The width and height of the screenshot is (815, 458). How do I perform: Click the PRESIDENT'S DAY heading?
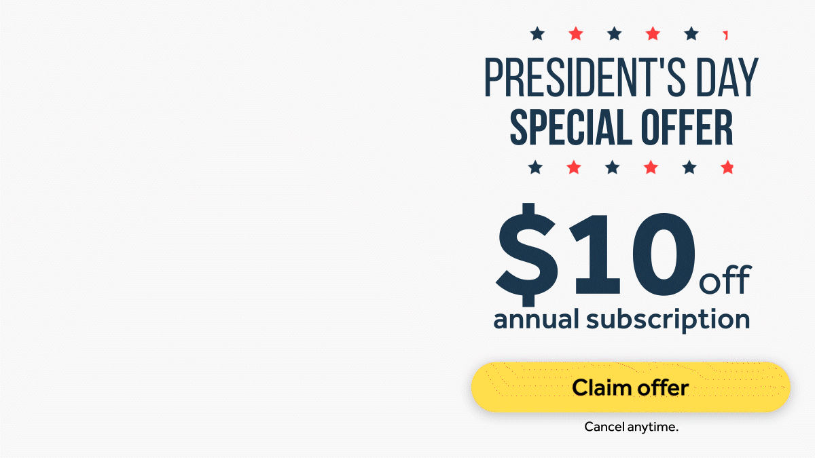(621, 79)
